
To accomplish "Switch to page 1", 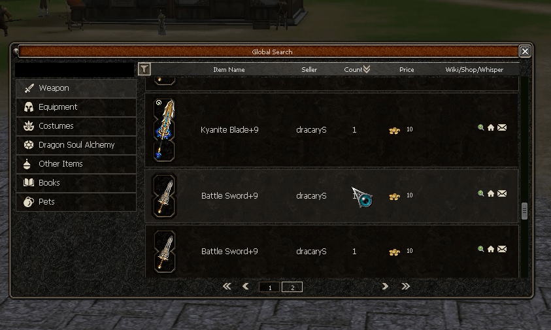I will pos(269,287).
